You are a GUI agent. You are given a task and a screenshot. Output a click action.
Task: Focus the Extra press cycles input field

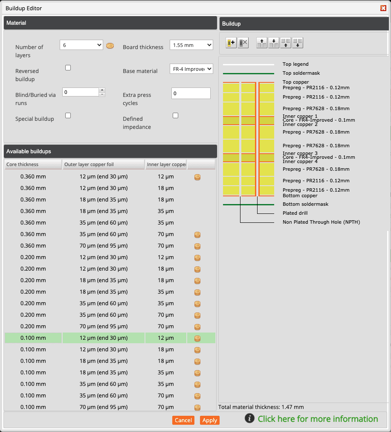point(191,93)
